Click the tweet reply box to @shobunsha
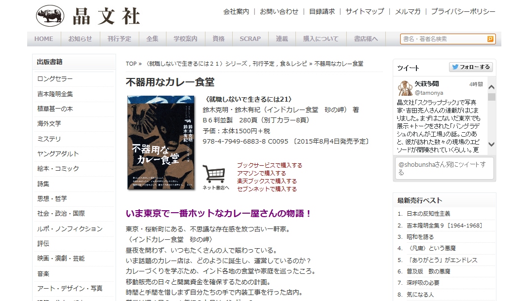This screenshot has width=531, height=301. click(444, 168)
